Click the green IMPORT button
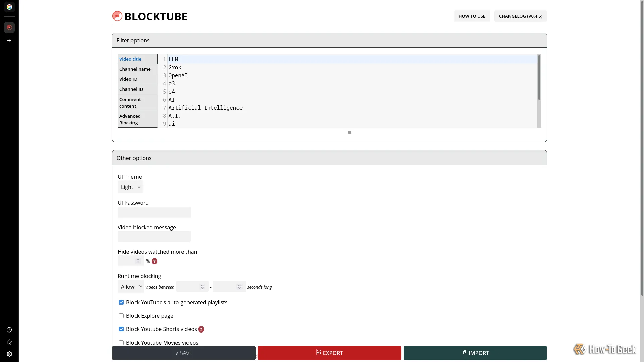 [475, 353]
